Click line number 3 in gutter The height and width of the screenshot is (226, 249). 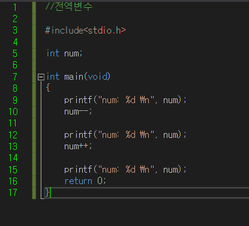point(15,31)
